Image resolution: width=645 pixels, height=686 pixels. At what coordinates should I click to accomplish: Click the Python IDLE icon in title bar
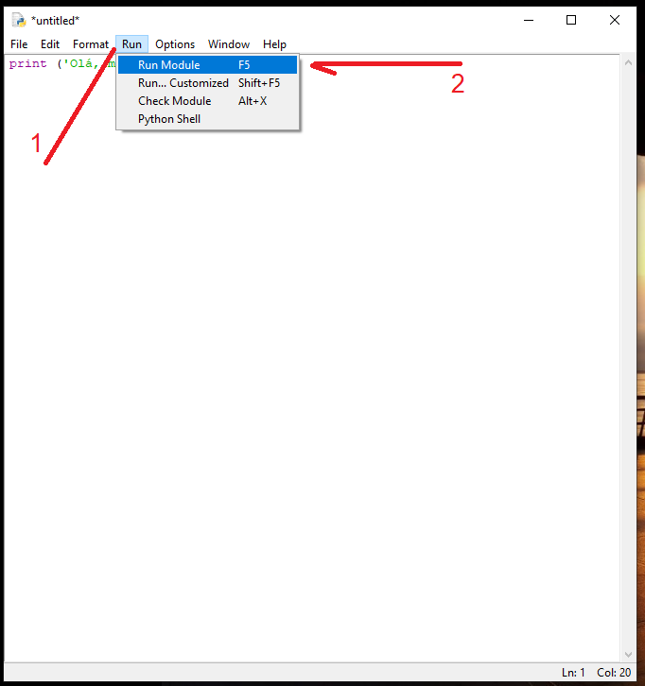click(18, 20)
